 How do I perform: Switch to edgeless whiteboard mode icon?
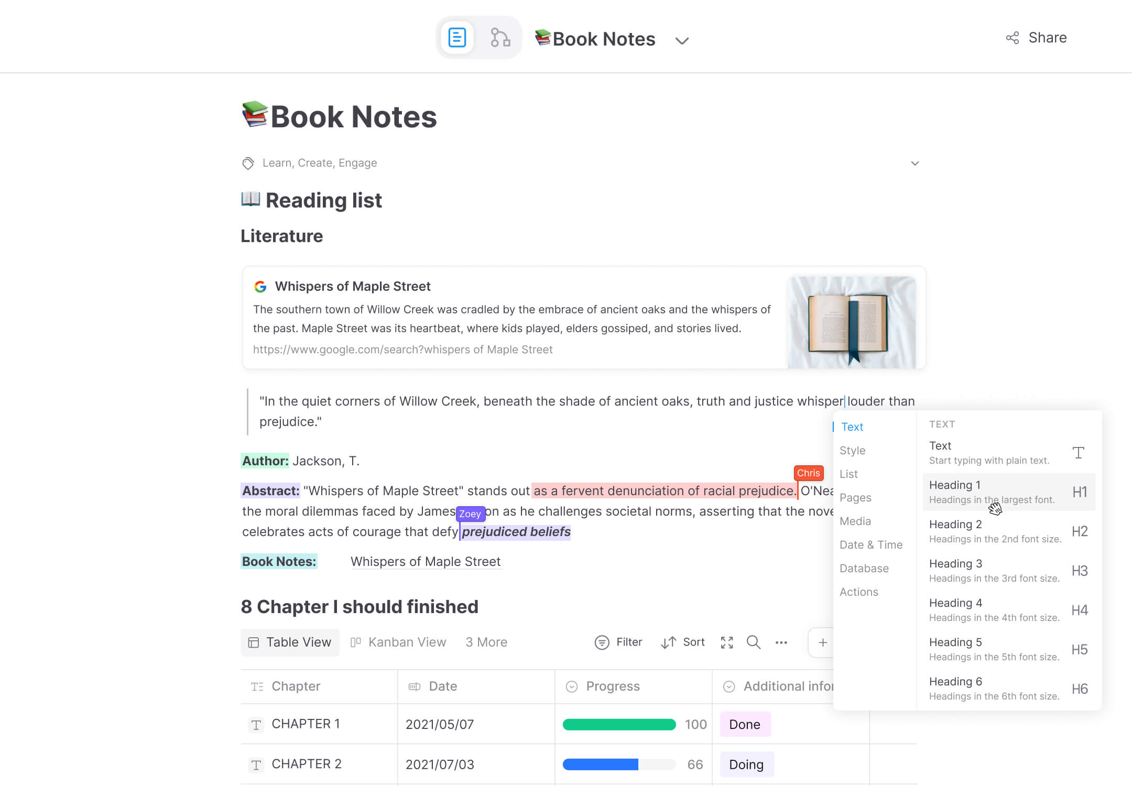[500, 38]
